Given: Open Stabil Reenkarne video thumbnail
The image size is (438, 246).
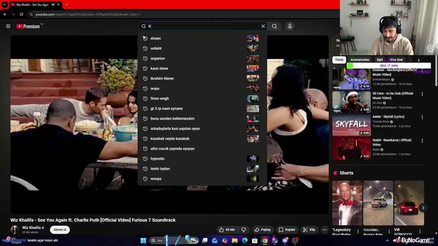Looking at the screenshot, I should point(351,149).
